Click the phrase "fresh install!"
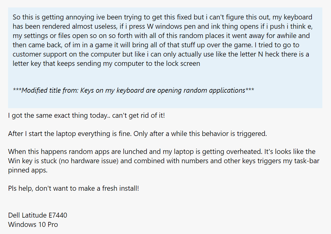Screen dimensions: 331x234 pos(120,188)
